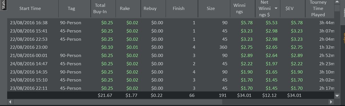Select the 23/08/2016 16:38 tournament row
Viewport: 345px width, 106px height.
pyautogui.click(x=170, y=23)
